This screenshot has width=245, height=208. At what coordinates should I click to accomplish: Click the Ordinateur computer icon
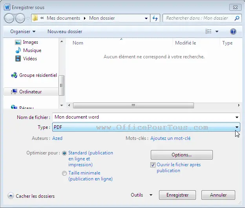point(14,91)
